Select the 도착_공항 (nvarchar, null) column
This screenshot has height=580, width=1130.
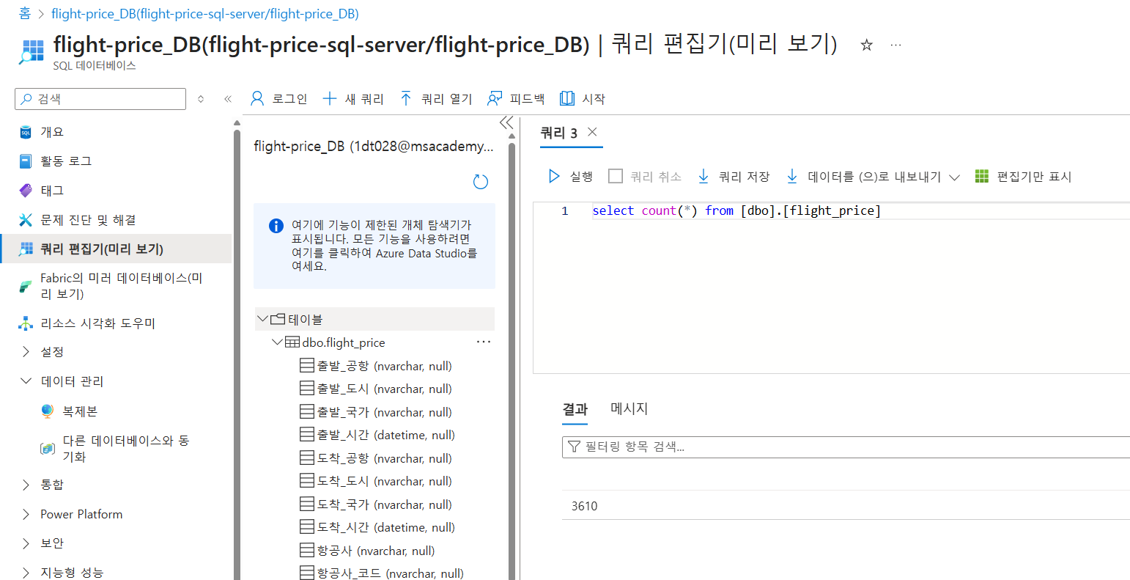click(376, 458)
